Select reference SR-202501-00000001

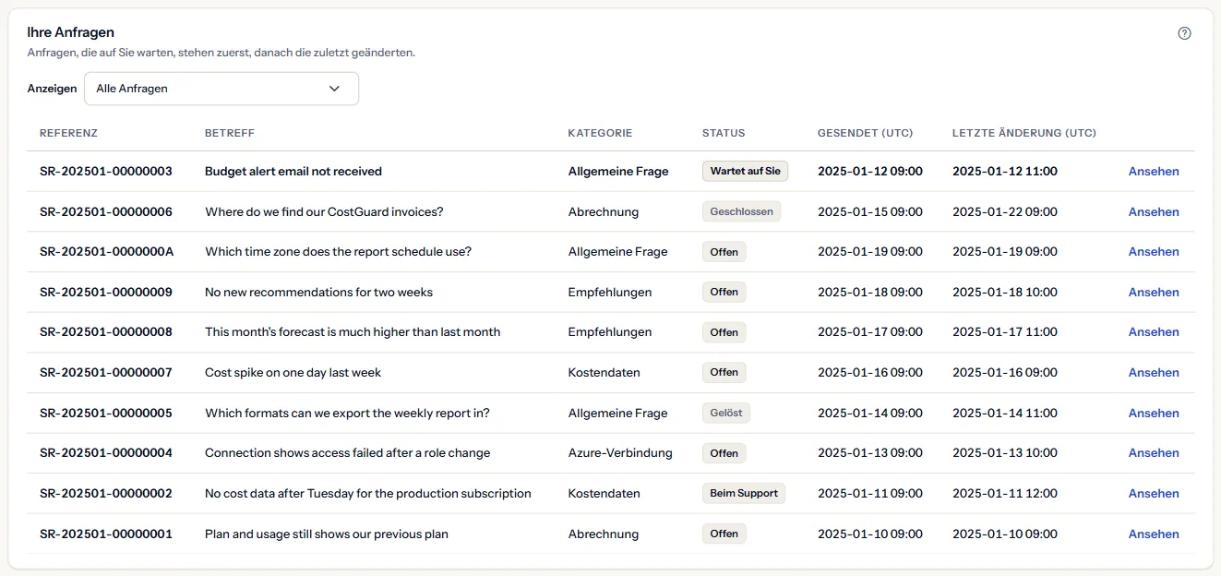[x=106, y=534]
